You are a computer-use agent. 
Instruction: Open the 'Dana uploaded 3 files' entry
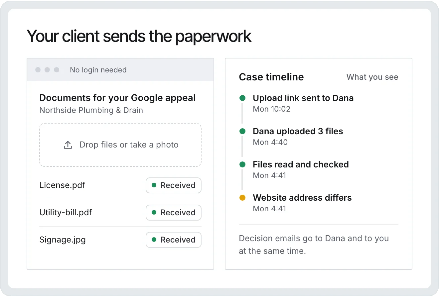298,131
